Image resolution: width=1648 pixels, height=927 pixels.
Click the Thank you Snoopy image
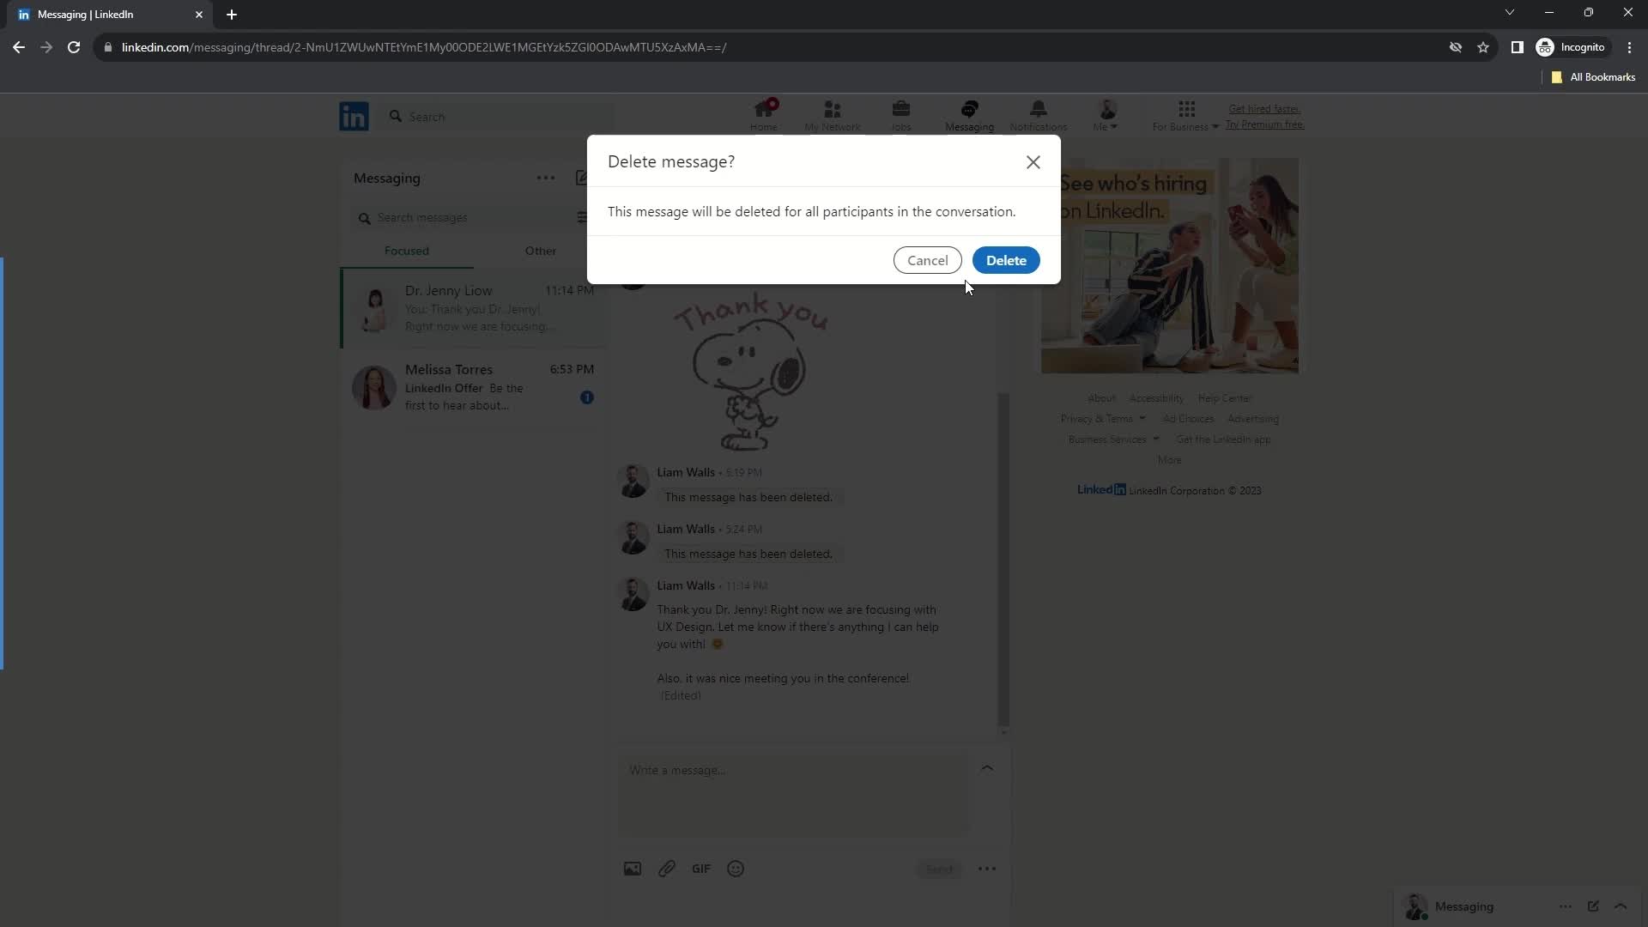tap(751, 372)
